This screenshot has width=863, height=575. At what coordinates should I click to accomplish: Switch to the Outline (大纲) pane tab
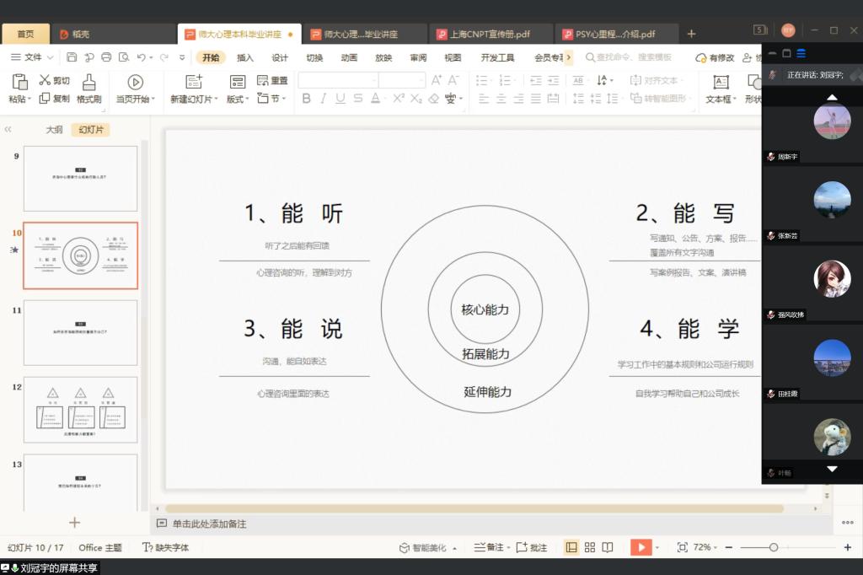pos(54,130)
